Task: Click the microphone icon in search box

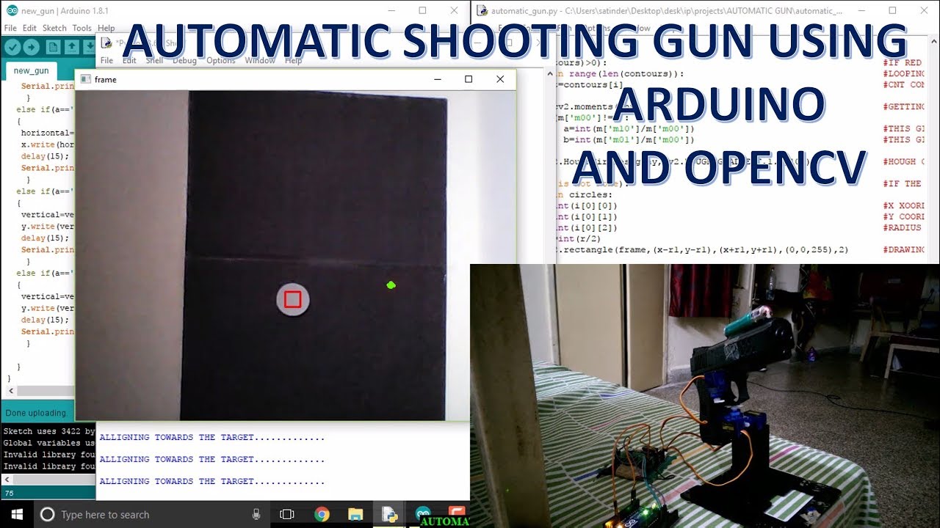Action: point(256,514)
